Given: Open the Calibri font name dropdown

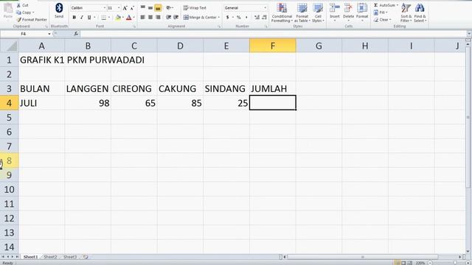Looking at the screenshot, I should pos(105,8).
